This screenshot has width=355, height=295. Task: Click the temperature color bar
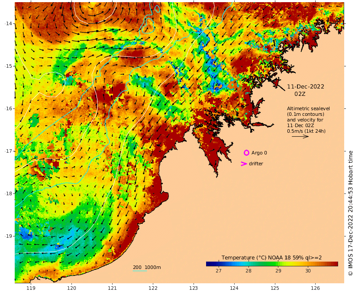pyautogui.click(x=272, y=264)
